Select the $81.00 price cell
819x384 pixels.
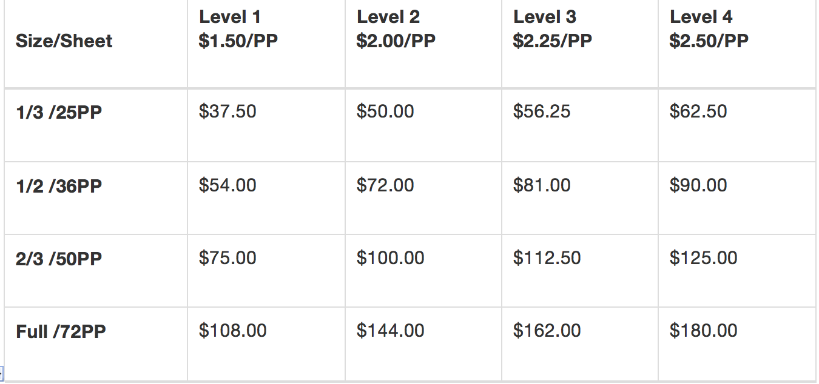542,185
